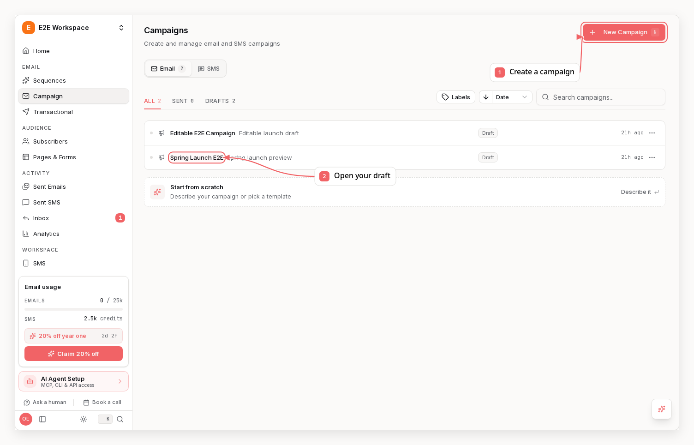The image size is (694, 445).
Task: Click Draft badge on Spring Launch E2E
Action: click(488, 157)
